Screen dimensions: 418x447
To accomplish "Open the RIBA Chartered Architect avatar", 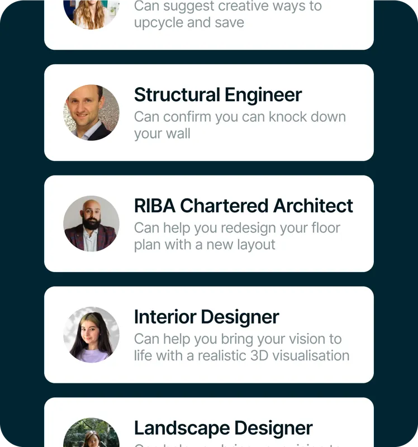I will [91, 223].
